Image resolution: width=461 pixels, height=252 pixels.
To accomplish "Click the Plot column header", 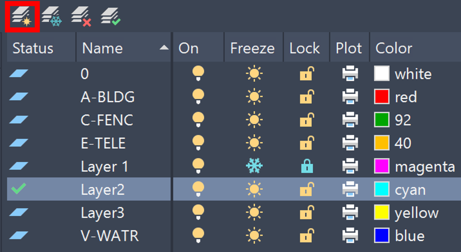I will click(x=349, y=48).
